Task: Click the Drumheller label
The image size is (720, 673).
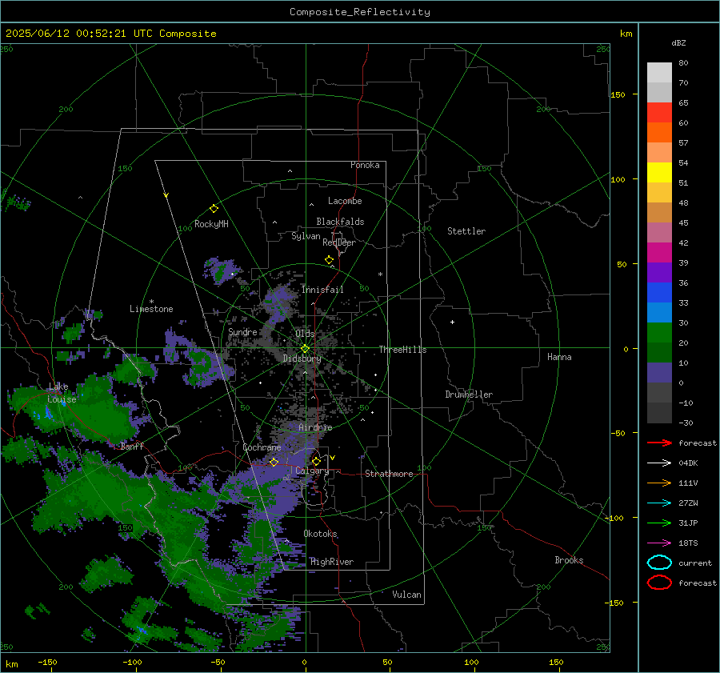Action: pyautogui.click(x=469, y=395)
